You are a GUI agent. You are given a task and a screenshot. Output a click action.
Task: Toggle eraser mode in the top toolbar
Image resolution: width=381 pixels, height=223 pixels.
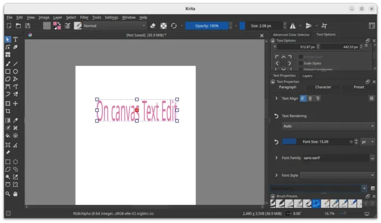152,26
